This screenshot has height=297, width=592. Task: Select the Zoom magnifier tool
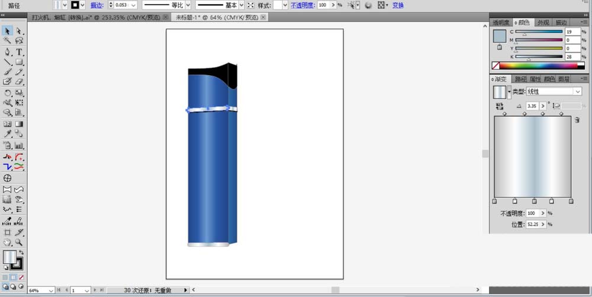(x=19, y=243)
